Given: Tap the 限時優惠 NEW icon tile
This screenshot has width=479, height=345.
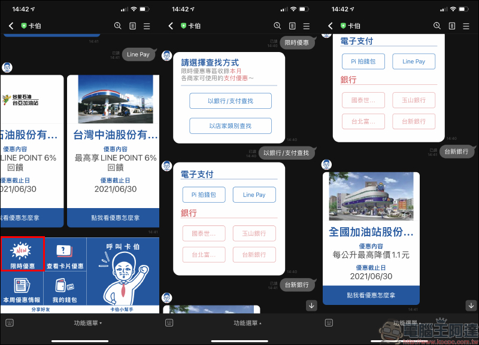Looking at the screenshot, I should [22, 254].
